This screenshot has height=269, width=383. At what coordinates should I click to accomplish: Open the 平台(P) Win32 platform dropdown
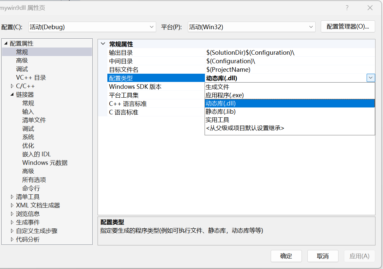coord(252,27)
